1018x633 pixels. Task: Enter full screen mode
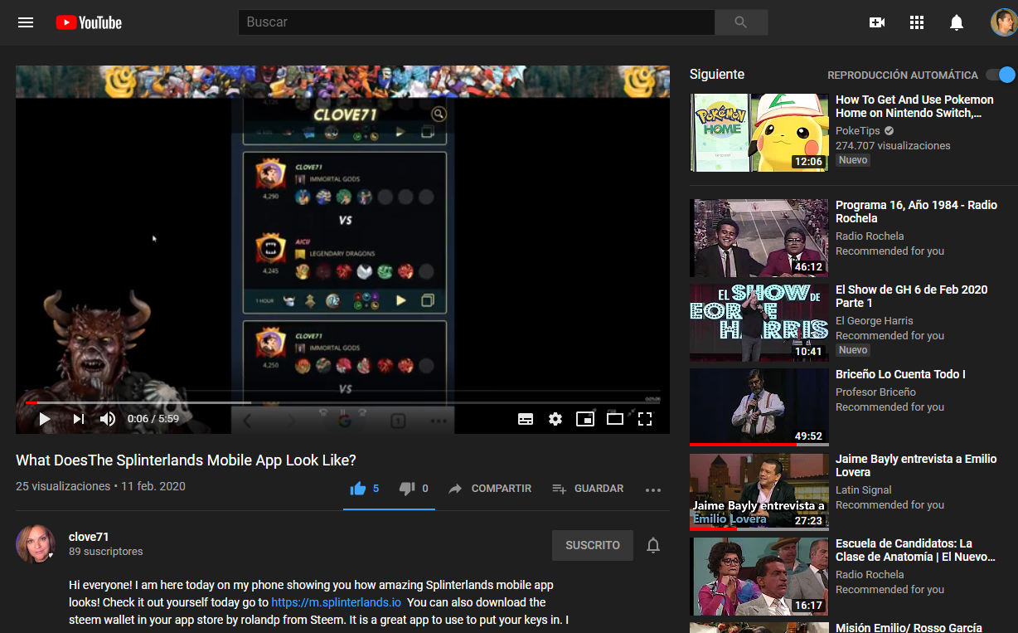[x=645, y=419]
